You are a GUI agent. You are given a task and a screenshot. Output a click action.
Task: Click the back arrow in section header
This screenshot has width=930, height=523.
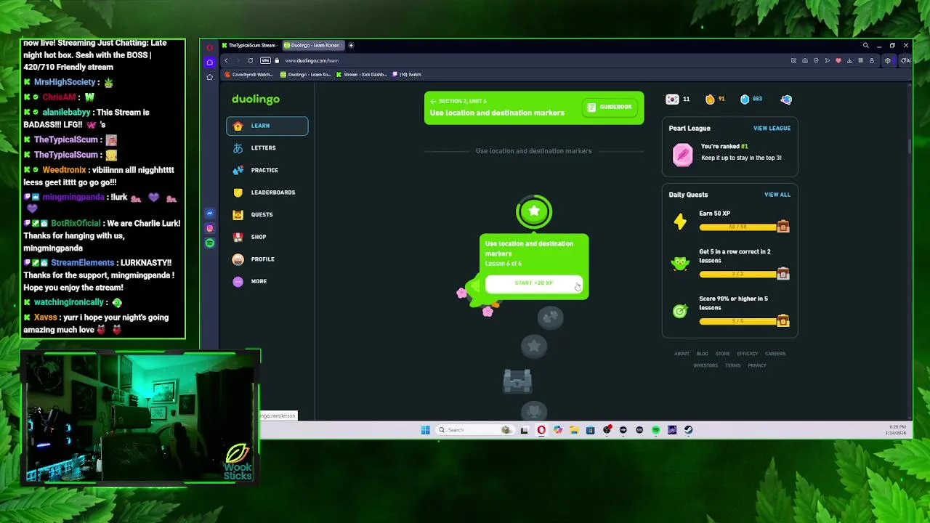tap(433, 101)
